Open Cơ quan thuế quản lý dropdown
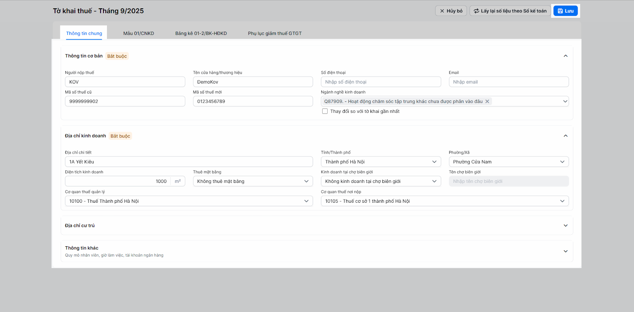This screenshot has height=312, width=634. tap(189, 201)
